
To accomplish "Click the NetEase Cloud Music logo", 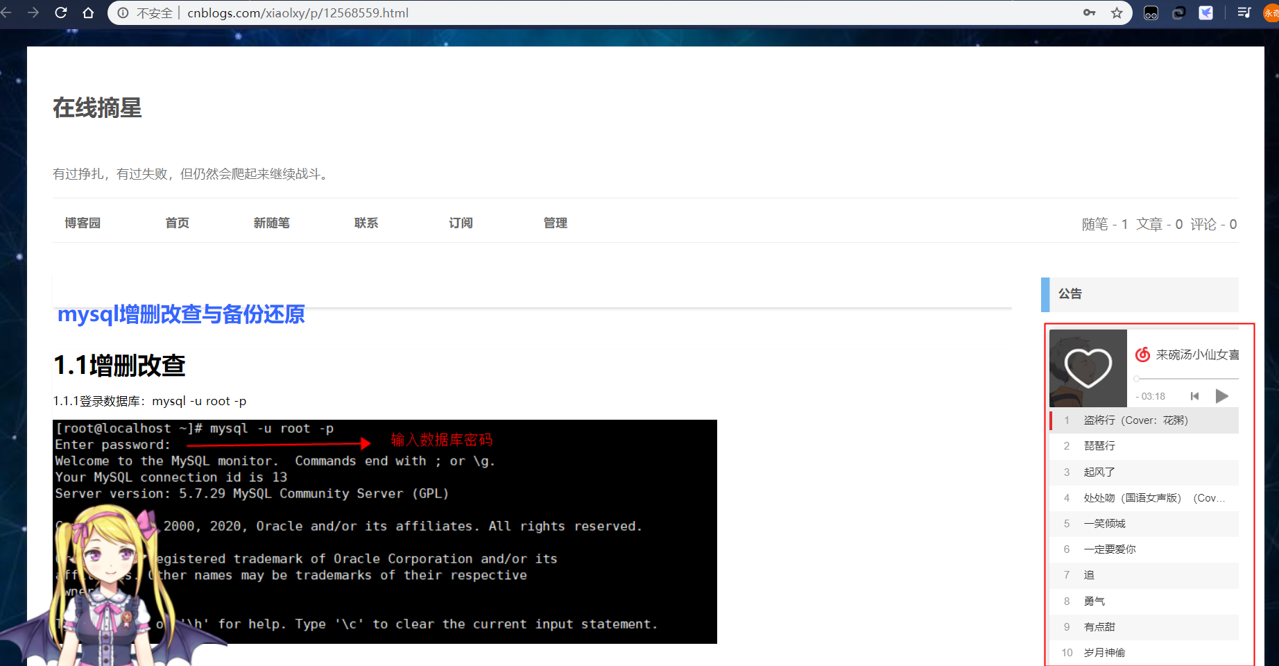I will [x=1142, y=355].
